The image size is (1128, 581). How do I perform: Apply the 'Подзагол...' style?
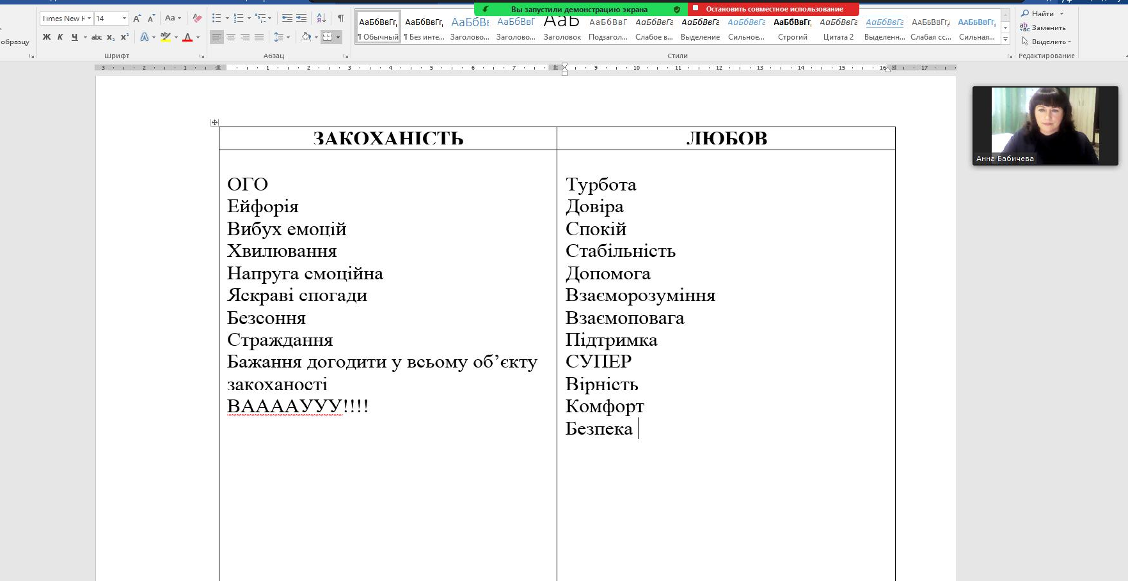pyautogui.click(x=608, y=27)
